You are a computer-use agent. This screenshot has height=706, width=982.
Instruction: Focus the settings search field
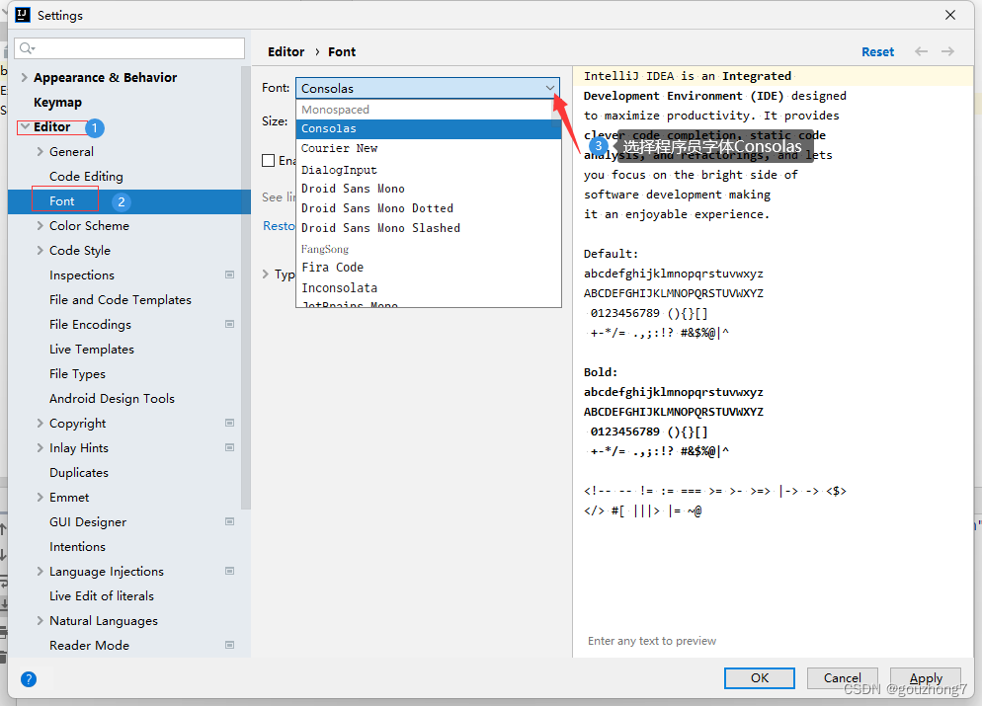(129, 48)
